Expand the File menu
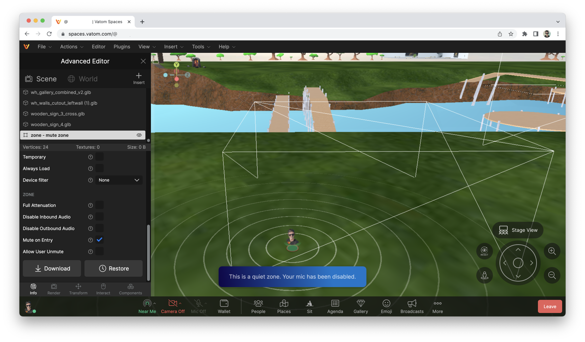Viewport: 585px width, 342px height. point(45,47)
